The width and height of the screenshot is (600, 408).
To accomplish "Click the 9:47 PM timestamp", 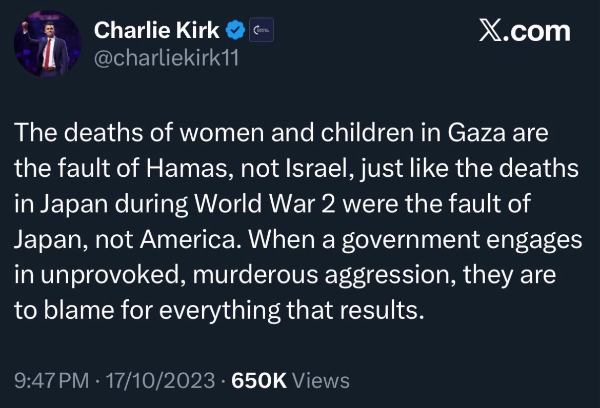I will (52, 380).
